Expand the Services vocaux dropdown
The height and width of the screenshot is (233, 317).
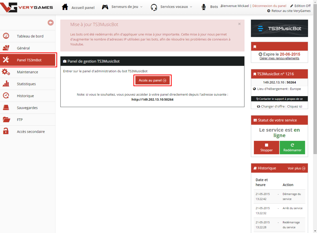pyautogui.click(x=172, y=7)
